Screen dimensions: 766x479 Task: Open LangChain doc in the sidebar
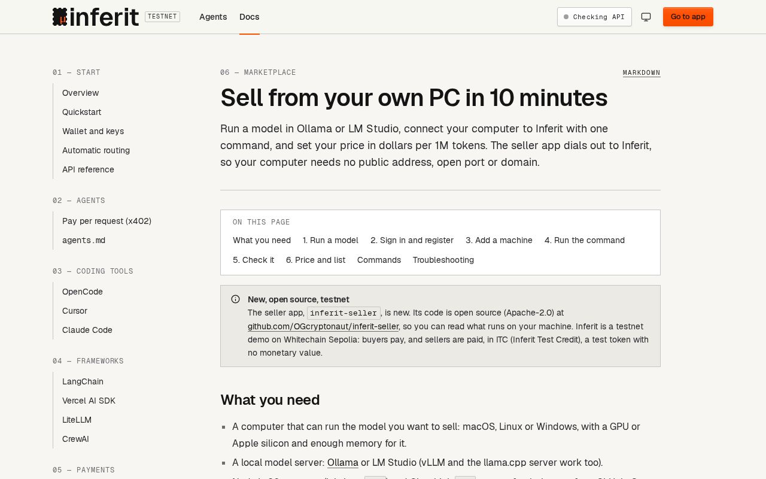[83, 381]
